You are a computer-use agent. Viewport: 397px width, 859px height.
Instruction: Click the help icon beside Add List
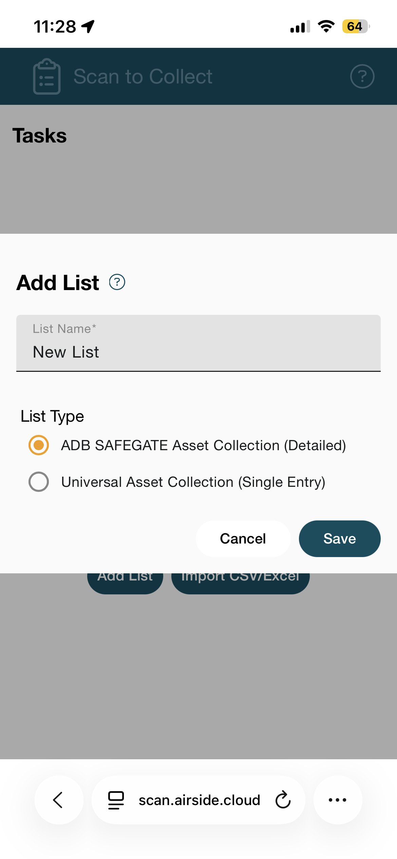117,282
